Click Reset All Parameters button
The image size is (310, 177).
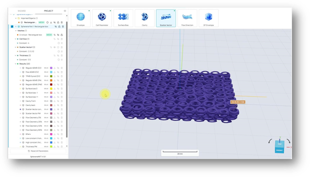point(38,151)
